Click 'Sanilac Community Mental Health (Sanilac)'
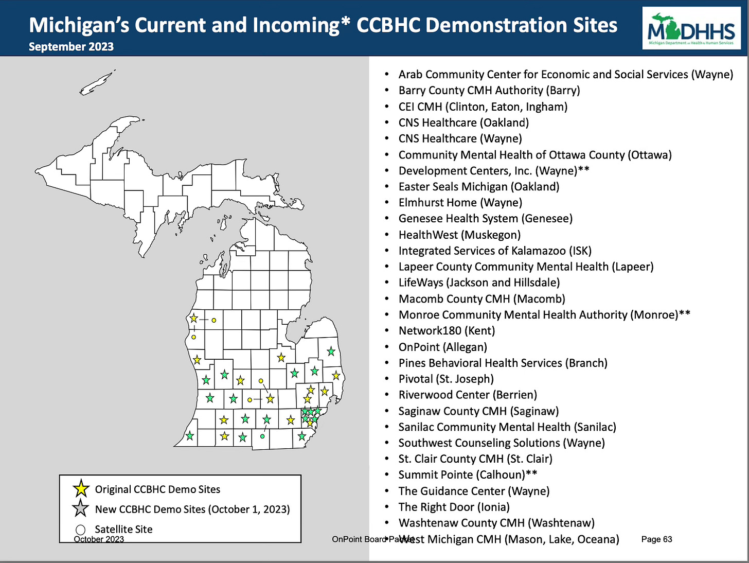 tap(507, 427)
